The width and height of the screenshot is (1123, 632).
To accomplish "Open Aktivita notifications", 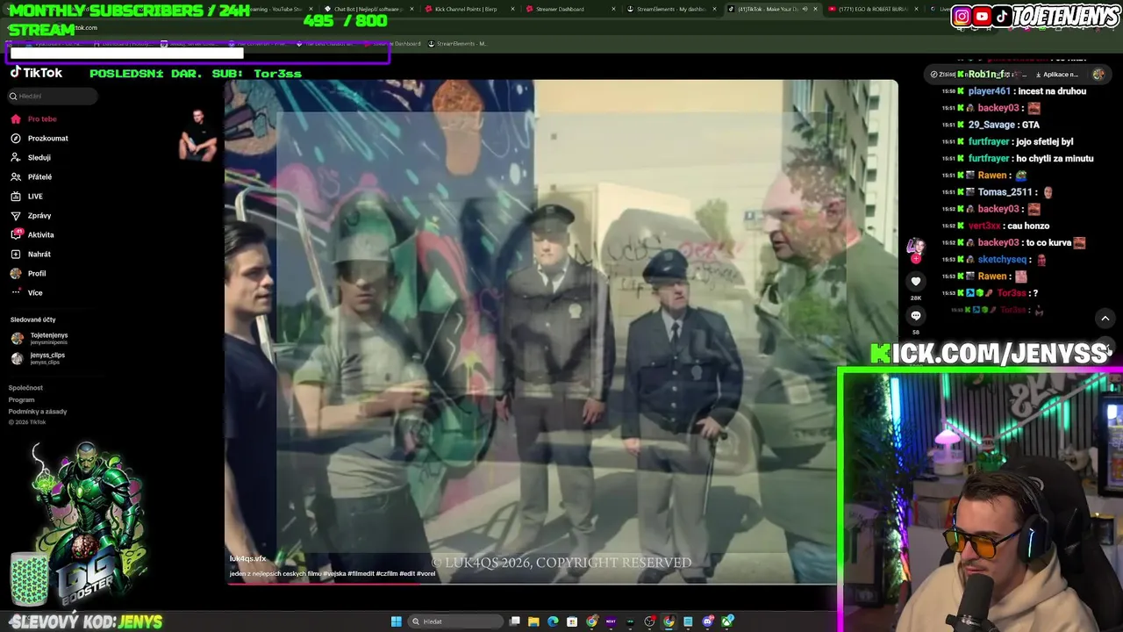I will click(x=40, y=234).
